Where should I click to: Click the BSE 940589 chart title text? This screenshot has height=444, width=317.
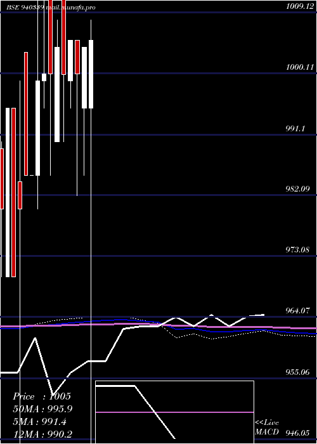pos(51,8)
